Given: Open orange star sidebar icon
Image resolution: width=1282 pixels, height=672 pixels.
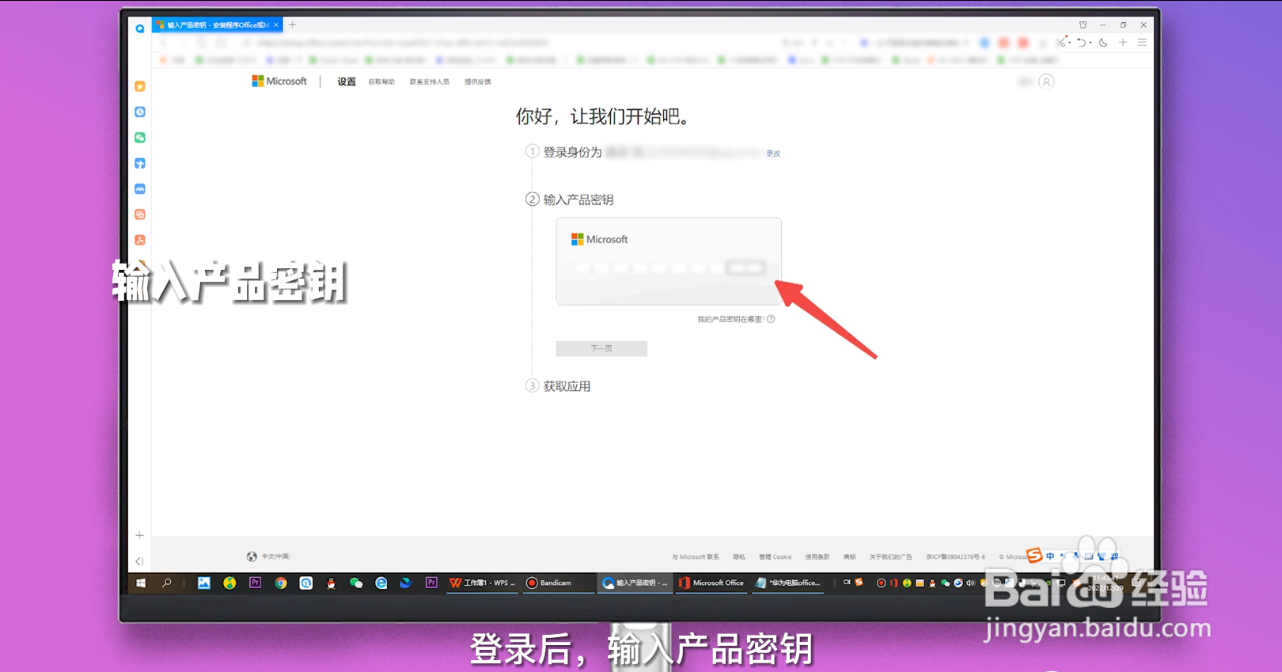Looking at the screenshot, I should 140,86.
